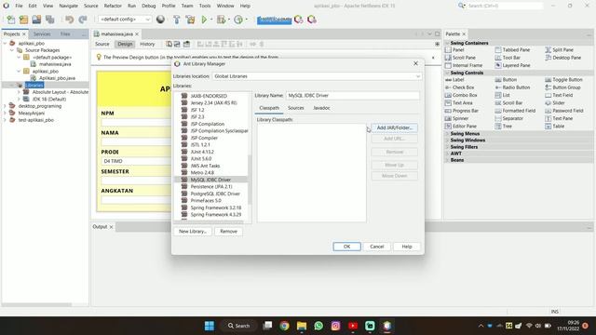Click the Undo toolbar icon
The height and width of the screenshot is (335, 596).
(x=69, y=20)
